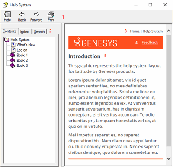
Task: Switch to the Contents tab
Action: pyautogui.click(x=10, y=31)
